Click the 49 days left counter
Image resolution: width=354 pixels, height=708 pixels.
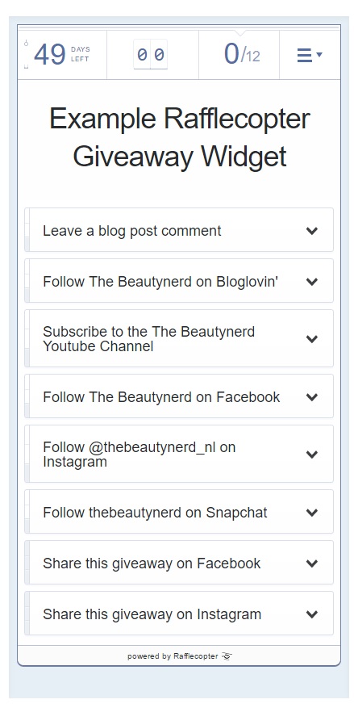coord(62,55)
